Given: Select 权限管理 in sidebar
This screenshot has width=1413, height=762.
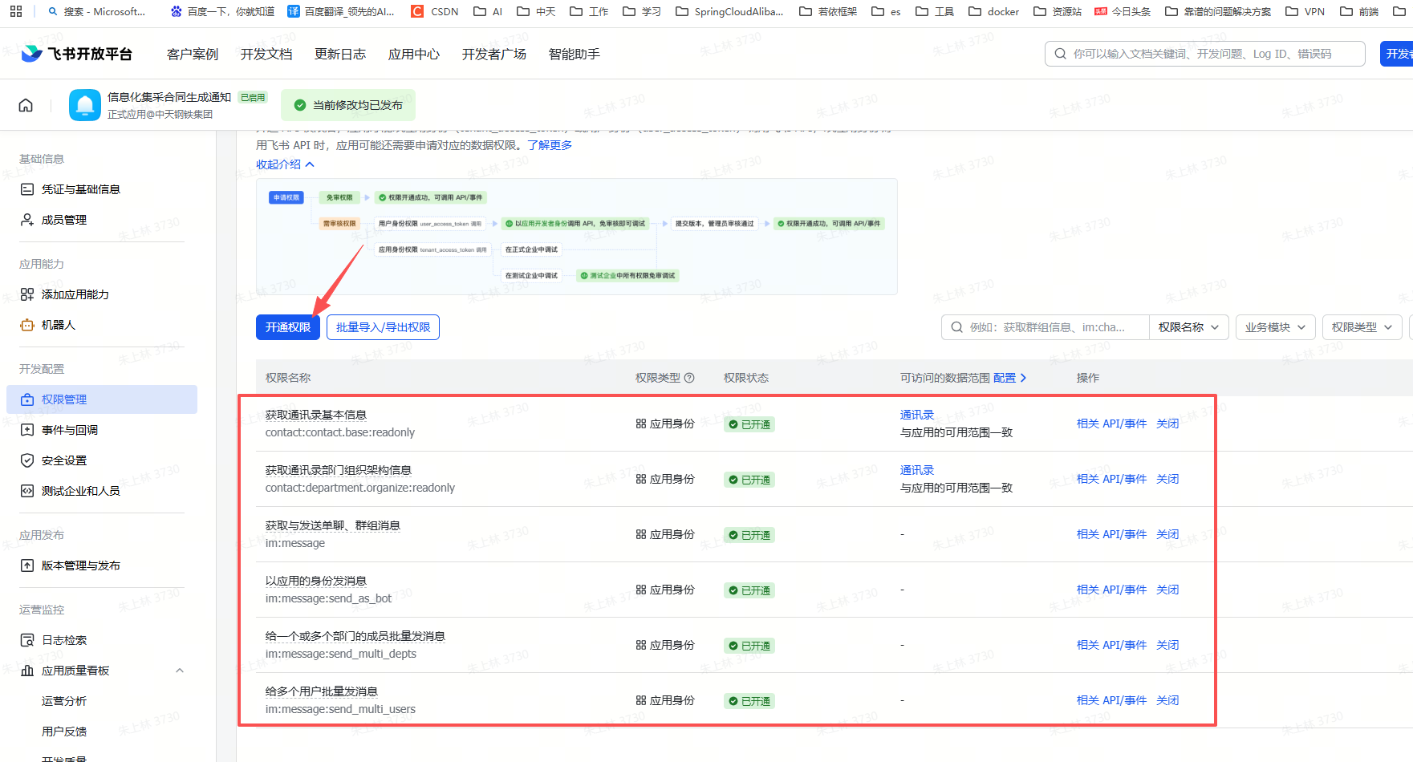Looking at the screenshot, I should click(x=102, y=399).
